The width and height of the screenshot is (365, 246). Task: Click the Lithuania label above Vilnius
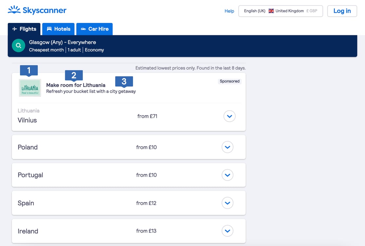coord(29,111)
